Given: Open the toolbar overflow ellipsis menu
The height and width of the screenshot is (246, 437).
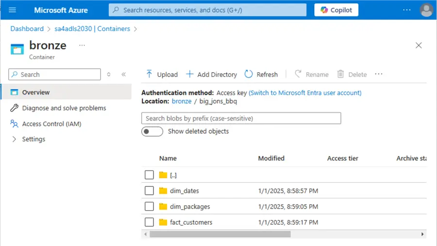Looking at the screenshot, I should pyautogui.click(x=378, y=74).
